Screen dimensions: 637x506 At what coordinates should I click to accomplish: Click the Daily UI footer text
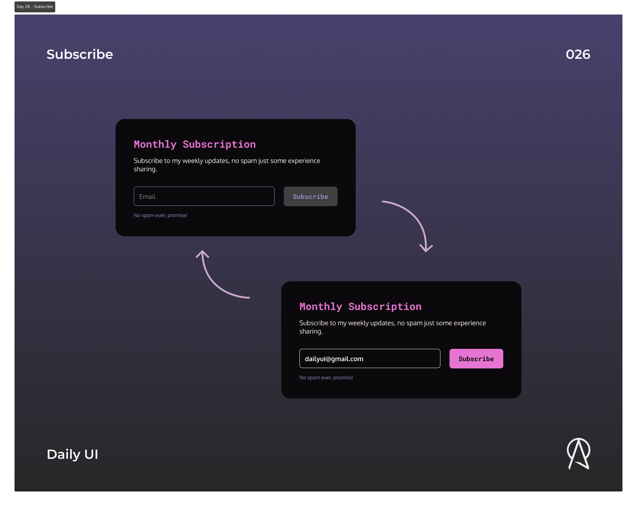coord(72,454)
